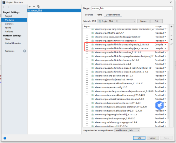Image resolution: width=176 pixels, height=143 pixels.
Task: Open the Dependencies storage format dropdown
Action: [127, 130]
